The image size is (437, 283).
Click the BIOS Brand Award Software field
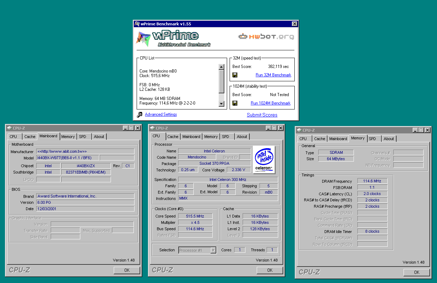85,196
